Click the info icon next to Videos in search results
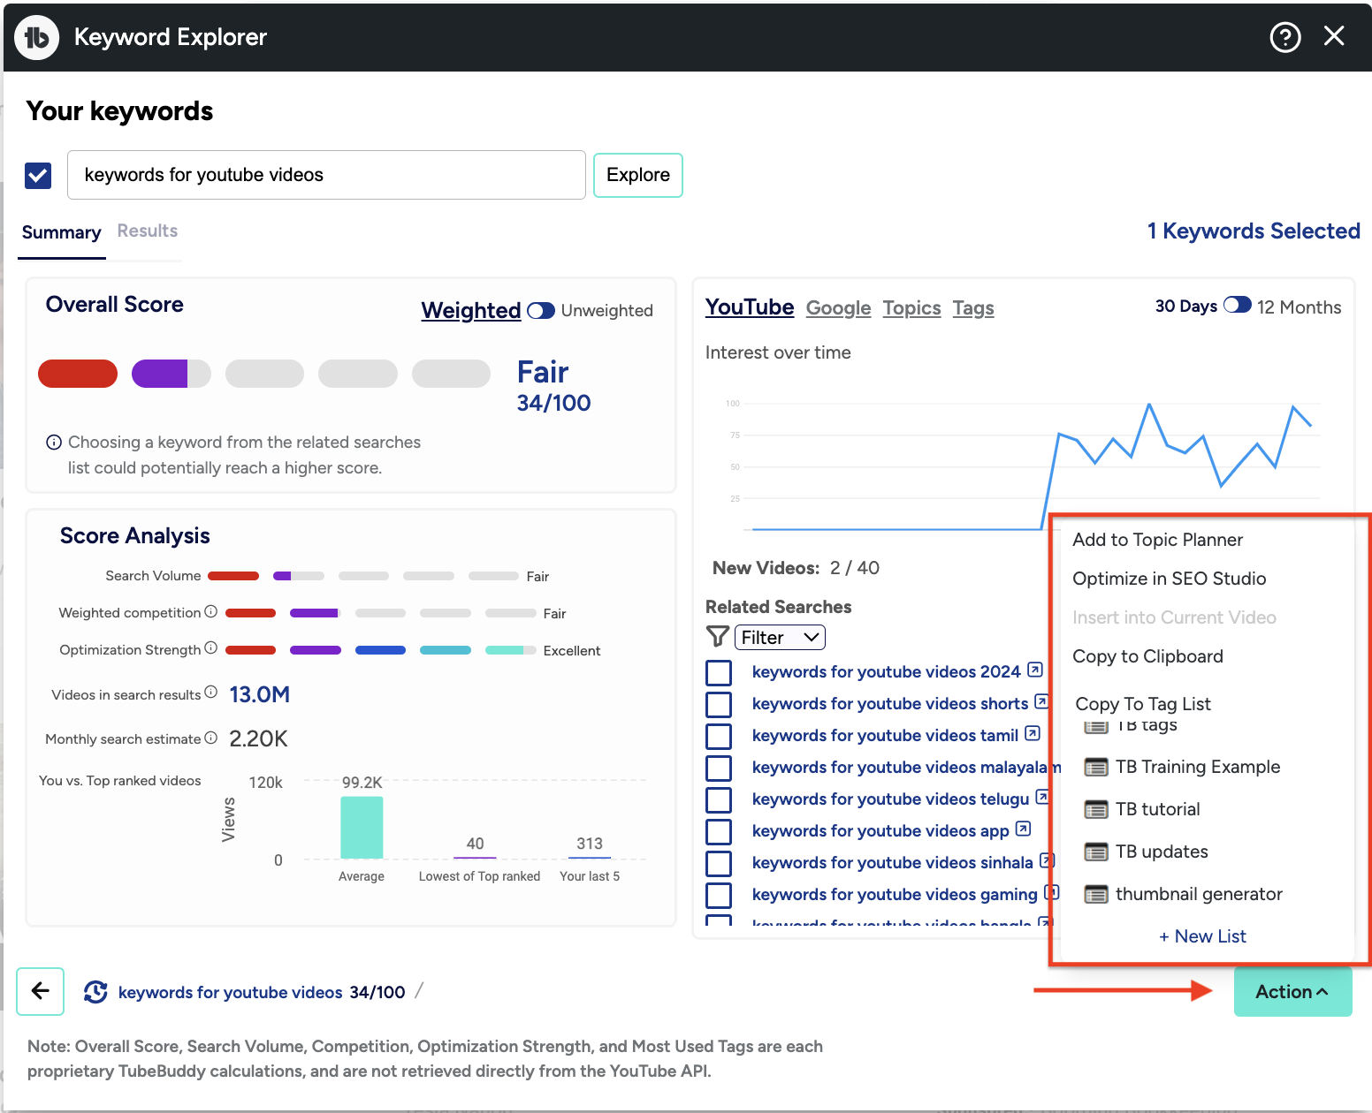Screen dimensions: 1372x1113 tap(210, 693)
